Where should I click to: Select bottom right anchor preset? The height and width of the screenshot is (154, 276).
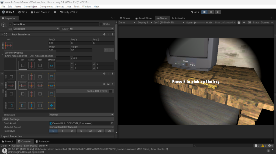[40, 94]
